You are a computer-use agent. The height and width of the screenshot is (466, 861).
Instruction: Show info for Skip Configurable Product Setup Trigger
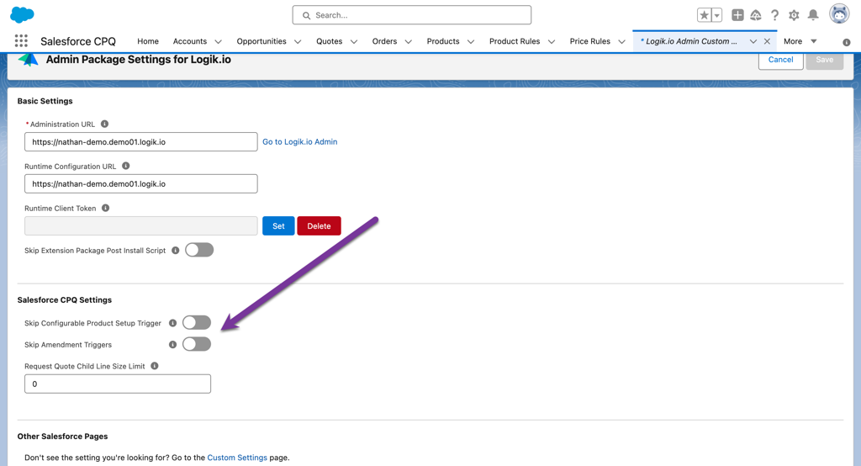172,323
